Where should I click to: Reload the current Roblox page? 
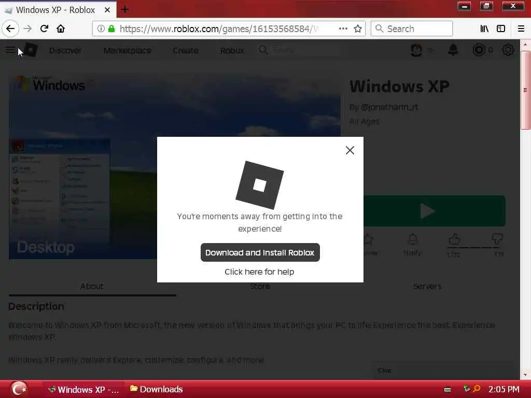(x=44, y=29)
